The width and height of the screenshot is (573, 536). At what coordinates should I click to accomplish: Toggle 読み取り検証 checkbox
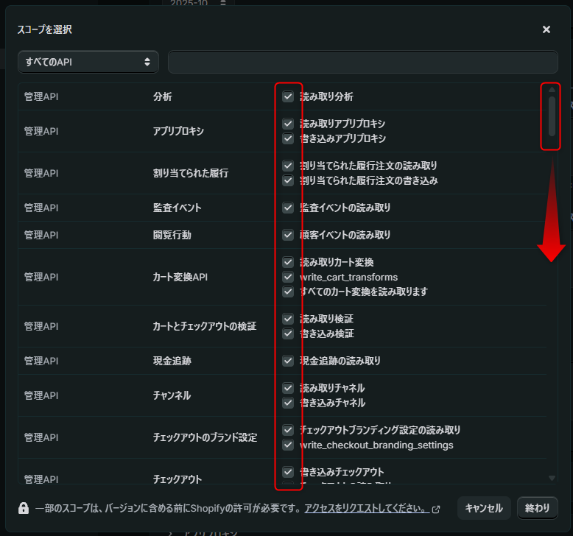[288, 319]
